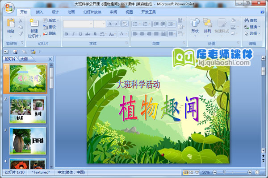Open the Change Case Aa dropdown
Screen dimensions: 268x178
[112, 34]
